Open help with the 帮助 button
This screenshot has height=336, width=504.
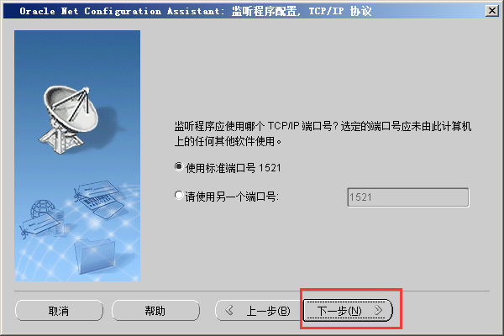(155, 311)
